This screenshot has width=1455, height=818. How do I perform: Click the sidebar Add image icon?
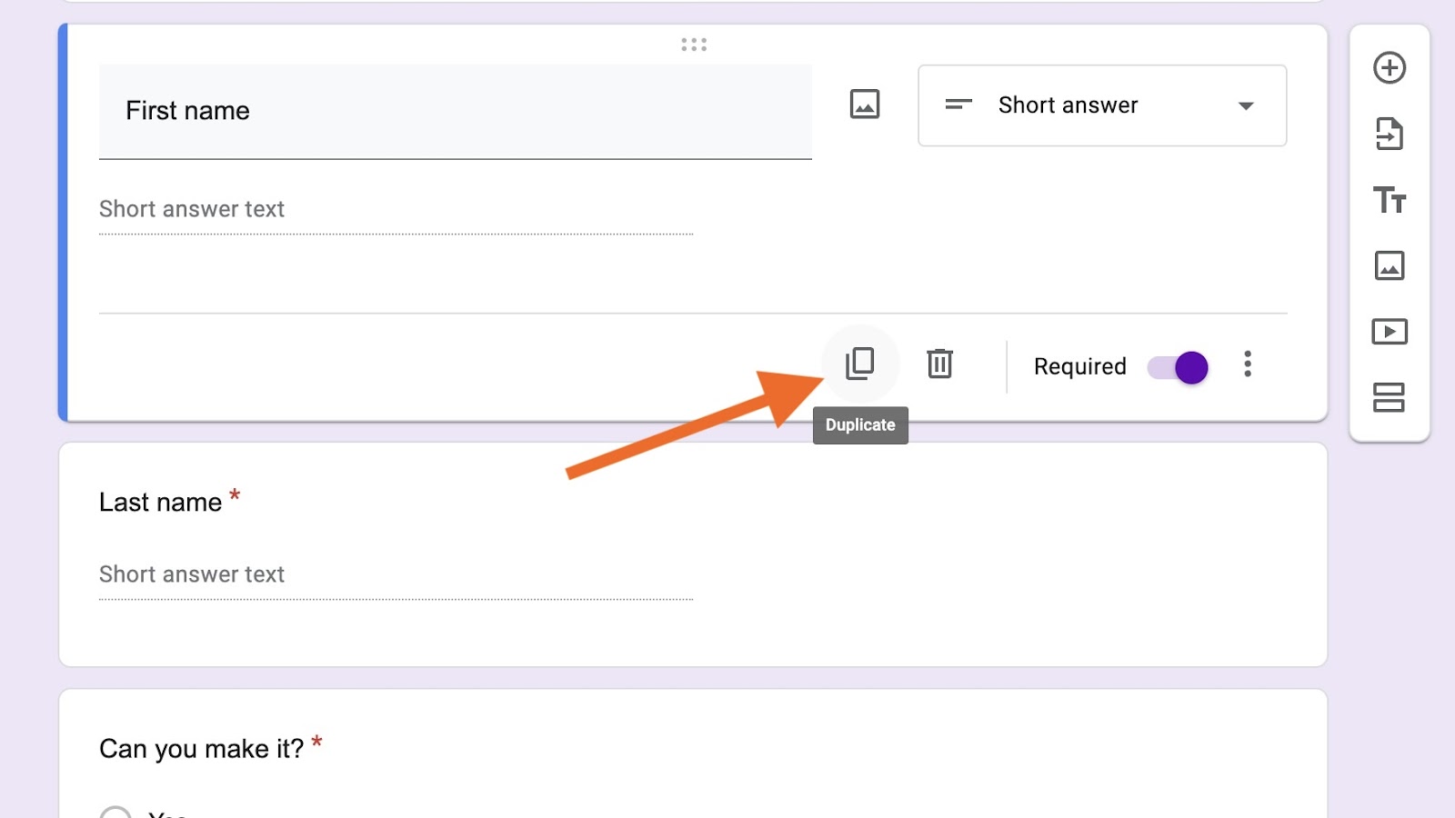[1389, 265]
